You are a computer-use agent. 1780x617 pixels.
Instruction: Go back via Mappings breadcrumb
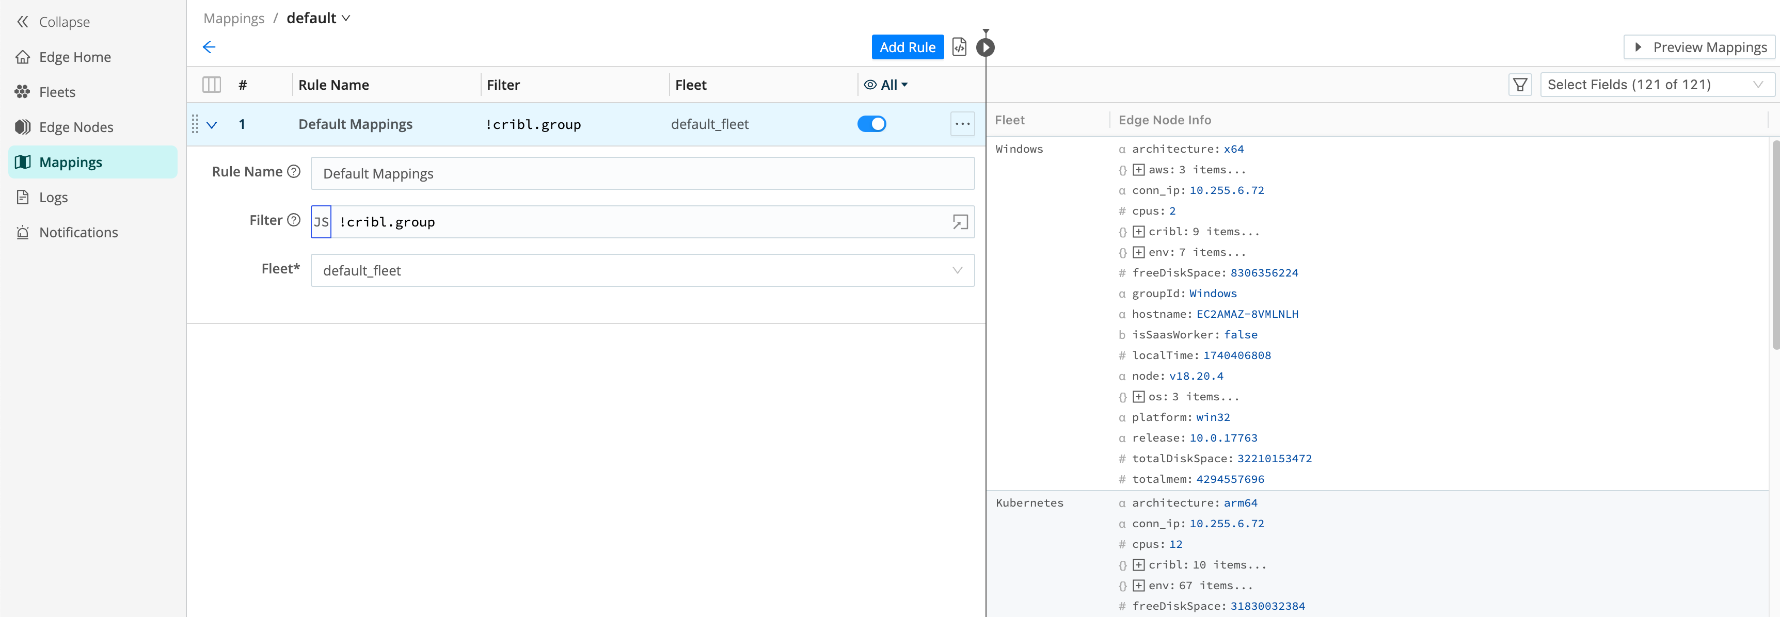[x=233, y=18]
